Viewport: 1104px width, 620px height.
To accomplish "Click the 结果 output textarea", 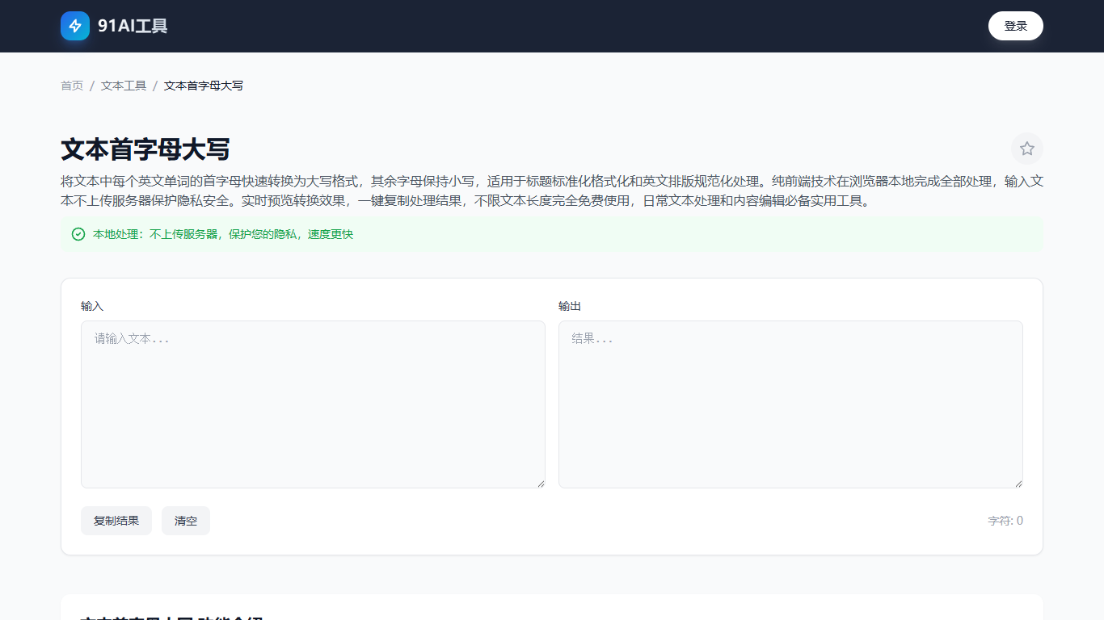I will 790,404.
